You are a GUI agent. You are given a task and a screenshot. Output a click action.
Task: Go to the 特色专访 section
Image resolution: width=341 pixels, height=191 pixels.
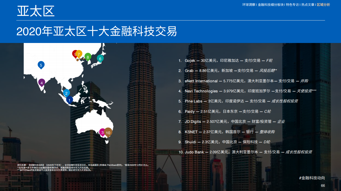click(x=293, y=5)
